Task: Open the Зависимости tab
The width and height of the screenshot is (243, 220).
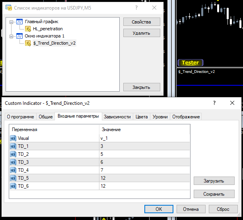Action: pos(117,117)
